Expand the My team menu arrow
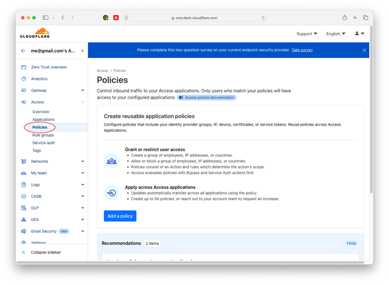Viewport: 389px width, 285px height. pos(82,173)
